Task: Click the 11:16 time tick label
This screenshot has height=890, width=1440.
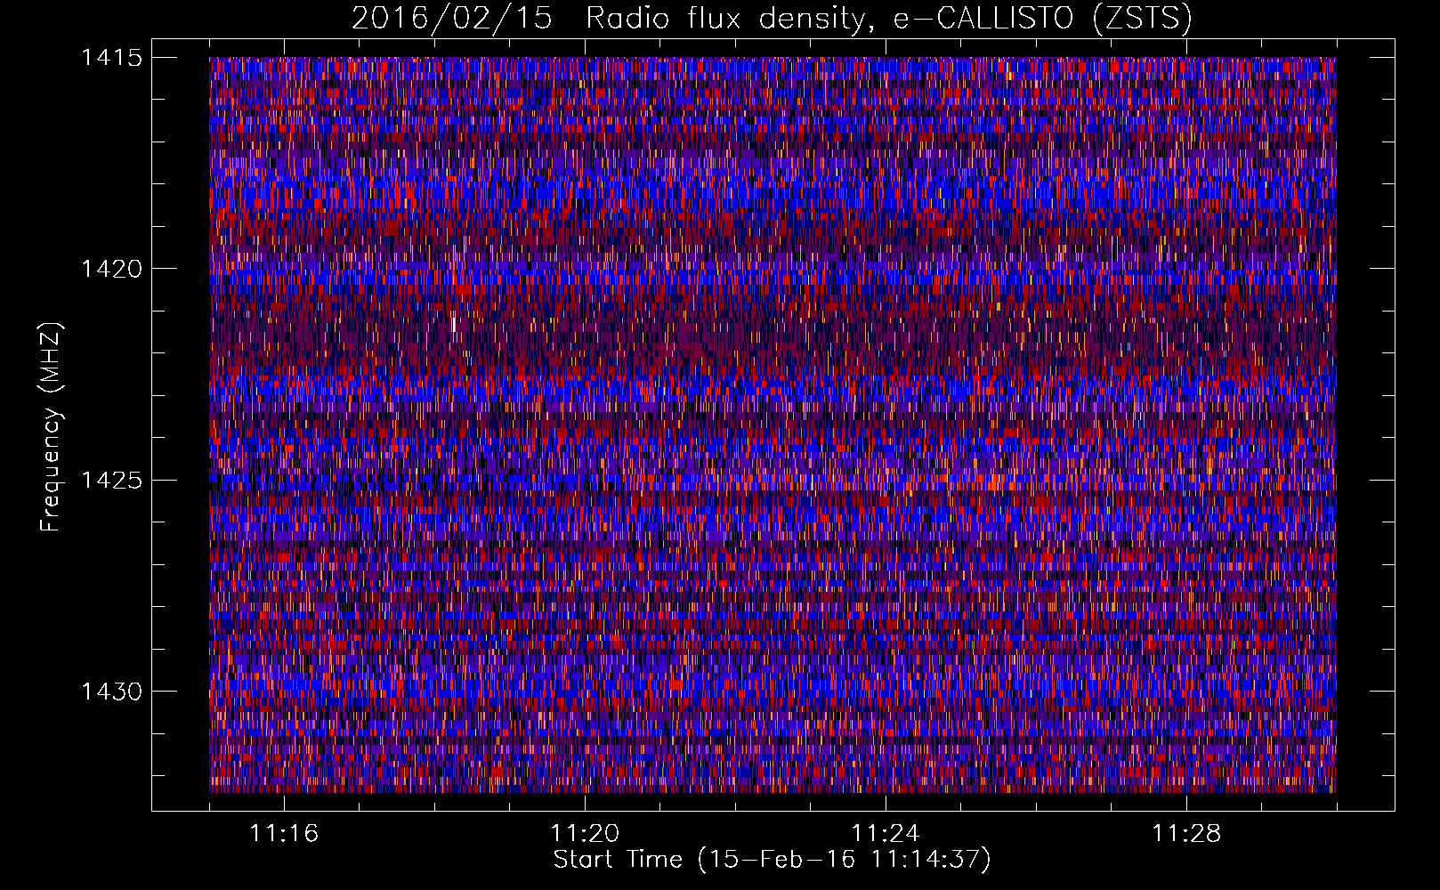Action: [x=284, y=834]
